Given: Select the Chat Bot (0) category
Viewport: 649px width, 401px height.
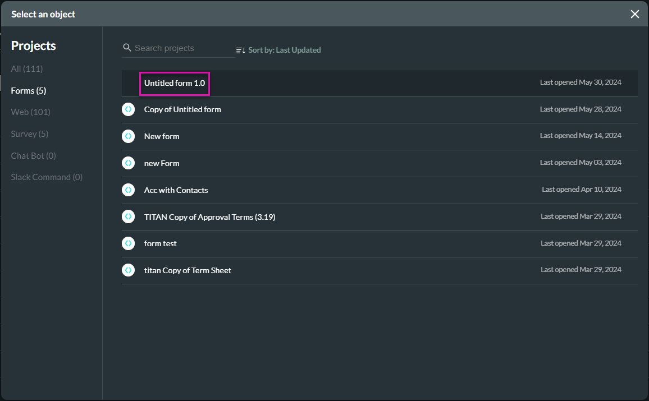Looking at the screenshot, I should click(33, 155).
